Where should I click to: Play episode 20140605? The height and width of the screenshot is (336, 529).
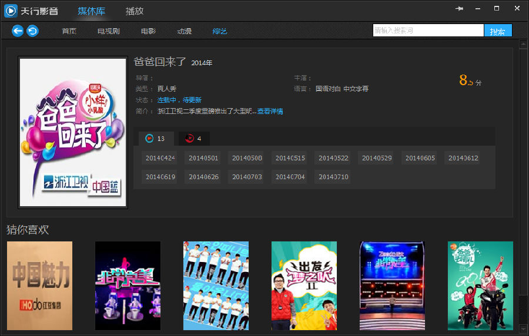point(420,158)
